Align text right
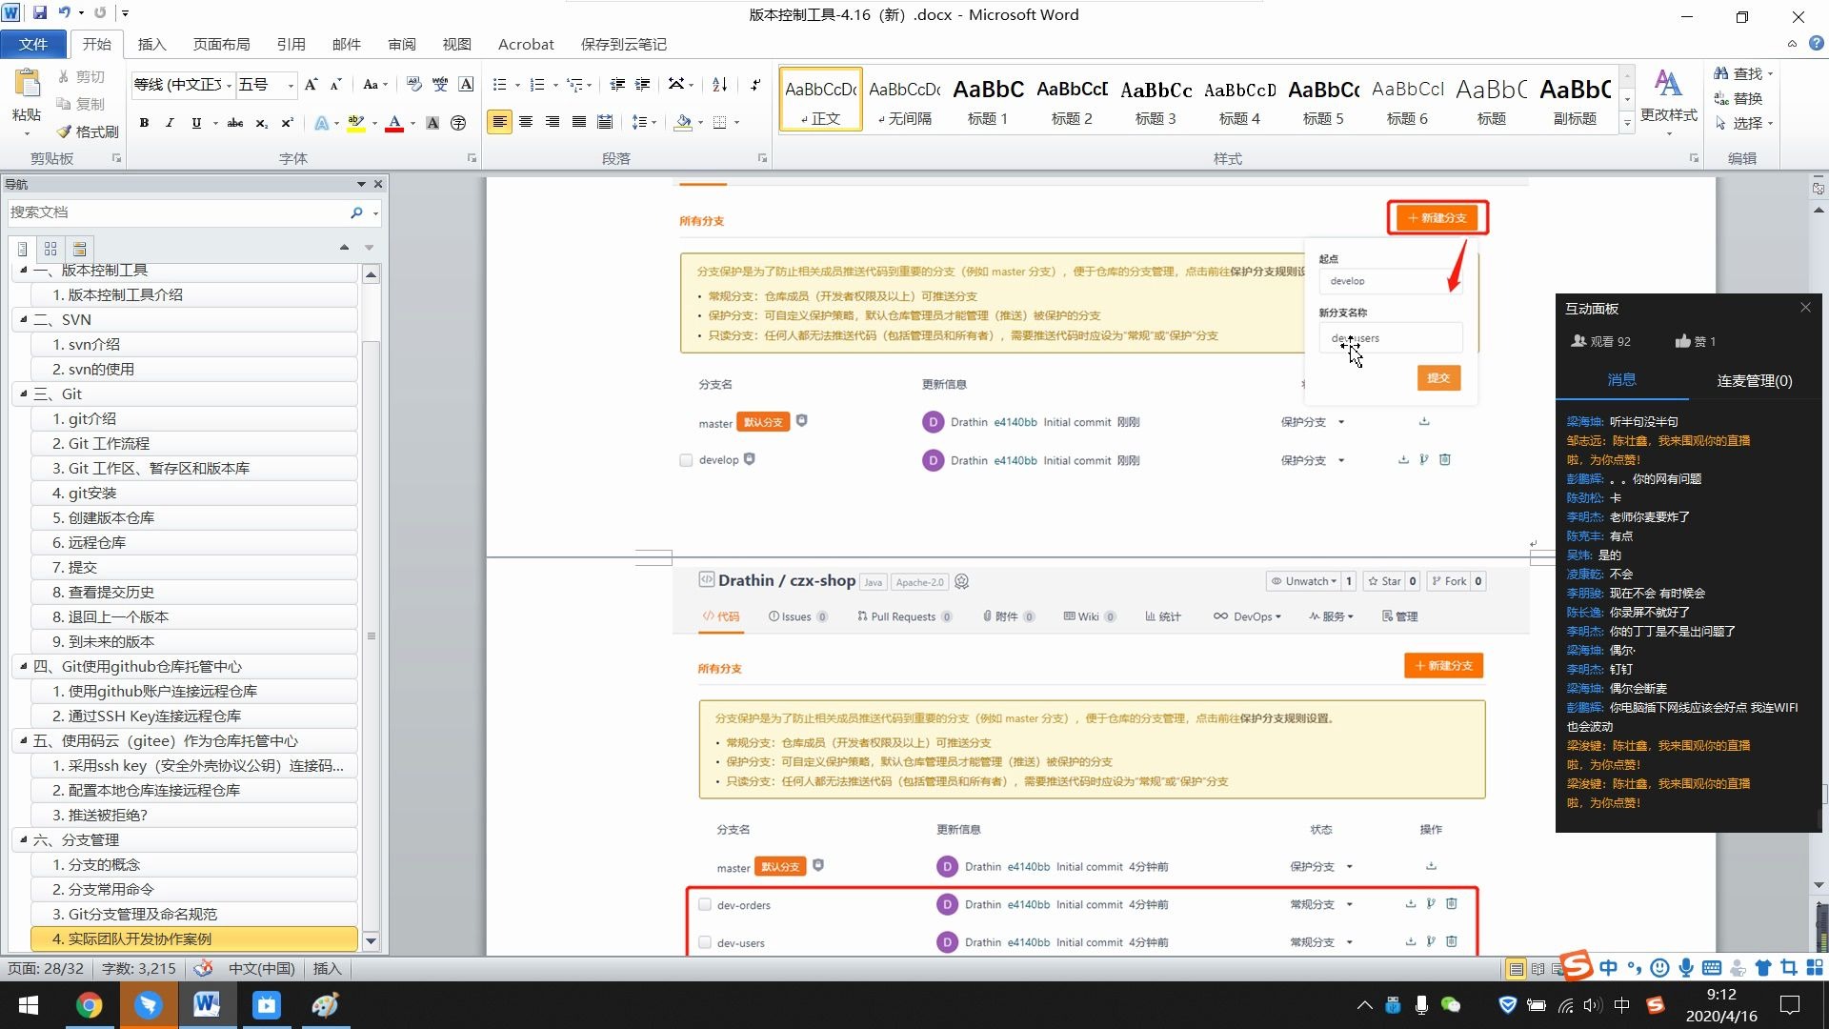Screen dimensions: 1829x1029 [x=553, y=122]
